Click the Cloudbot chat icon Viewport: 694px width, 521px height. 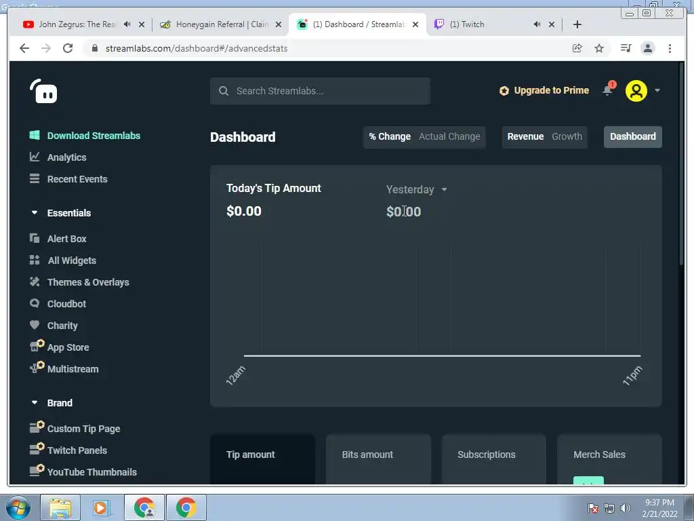coord(35,303)
